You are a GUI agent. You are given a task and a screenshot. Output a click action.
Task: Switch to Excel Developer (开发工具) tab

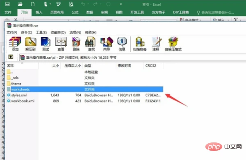pos(137,12)
